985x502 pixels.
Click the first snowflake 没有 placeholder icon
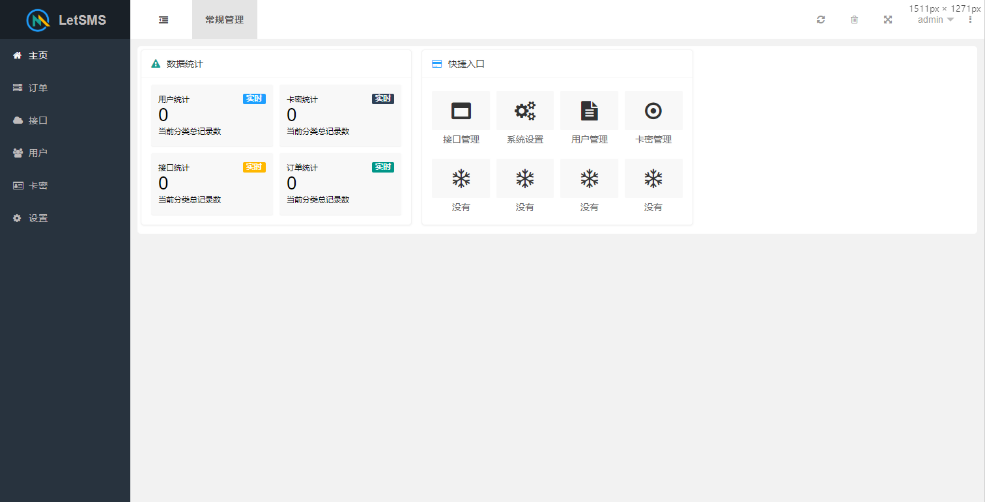(461, 178)
